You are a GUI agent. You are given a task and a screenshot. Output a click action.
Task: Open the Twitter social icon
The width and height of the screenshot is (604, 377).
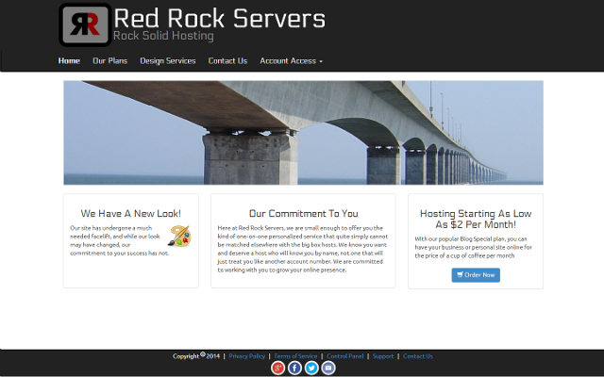point(311,368)
